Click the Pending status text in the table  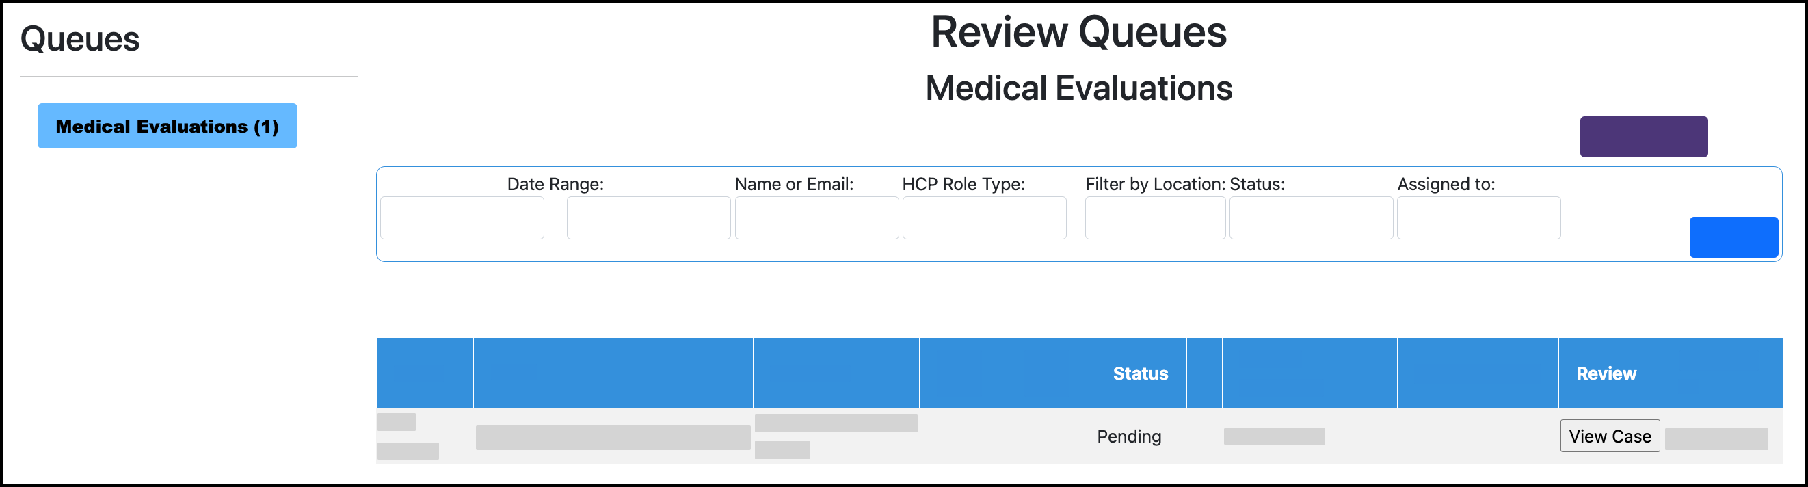[x=1129, y=436]
